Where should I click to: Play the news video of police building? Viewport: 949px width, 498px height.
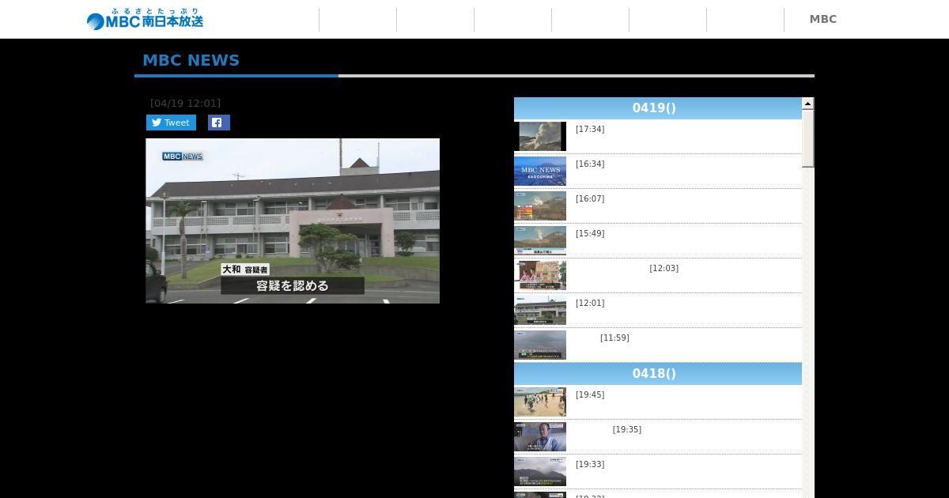point(293,221)
